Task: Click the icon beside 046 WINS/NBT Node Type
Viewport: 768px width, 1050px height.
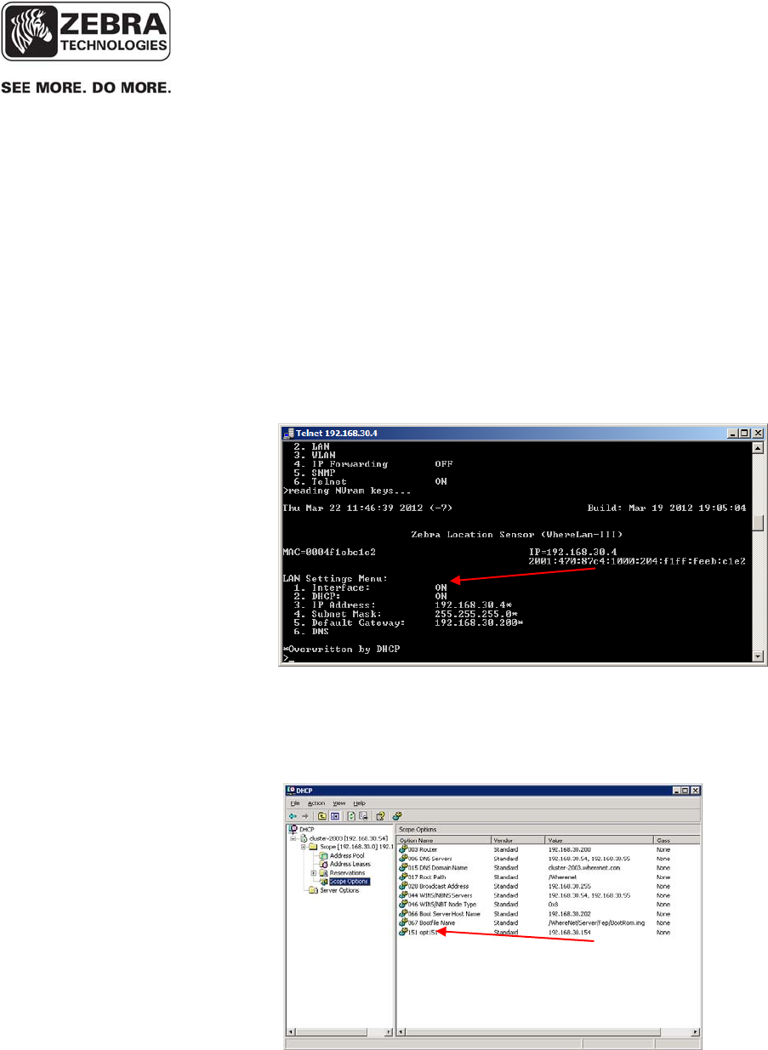Action: [x=403, y=905]
